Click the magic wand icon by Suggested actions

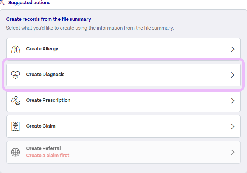(2, 2)
